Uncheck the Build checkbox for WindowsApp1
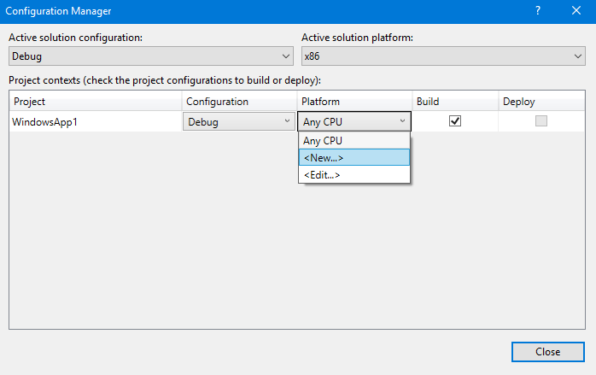This screenshot has height=375, width=596. tap(455, 121)
